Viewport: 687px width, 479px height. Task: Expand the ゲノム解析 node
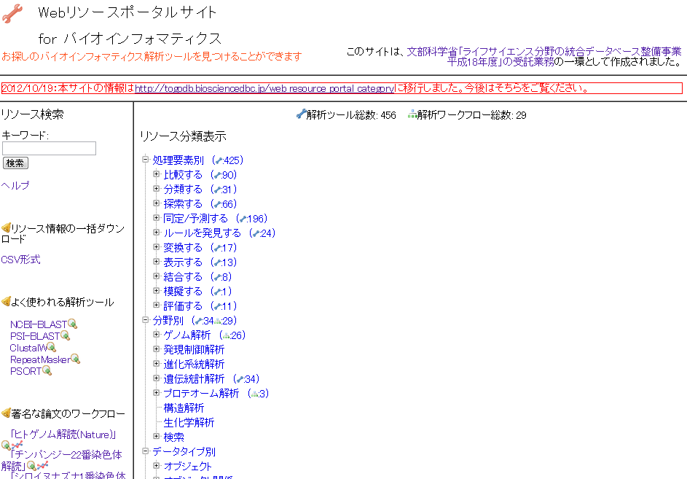(156, 335)
